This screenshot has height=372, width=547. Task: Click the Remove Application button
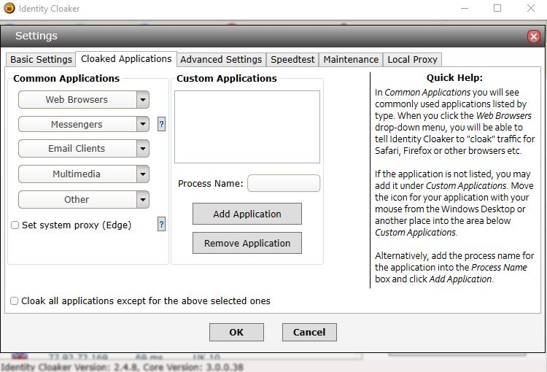pyautogui.click(x=247, y=243)
